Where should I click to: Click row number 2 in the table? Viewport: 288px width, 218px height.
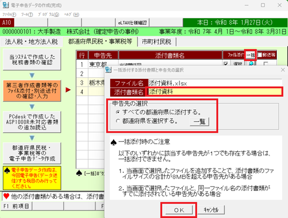tap(82, 73)
